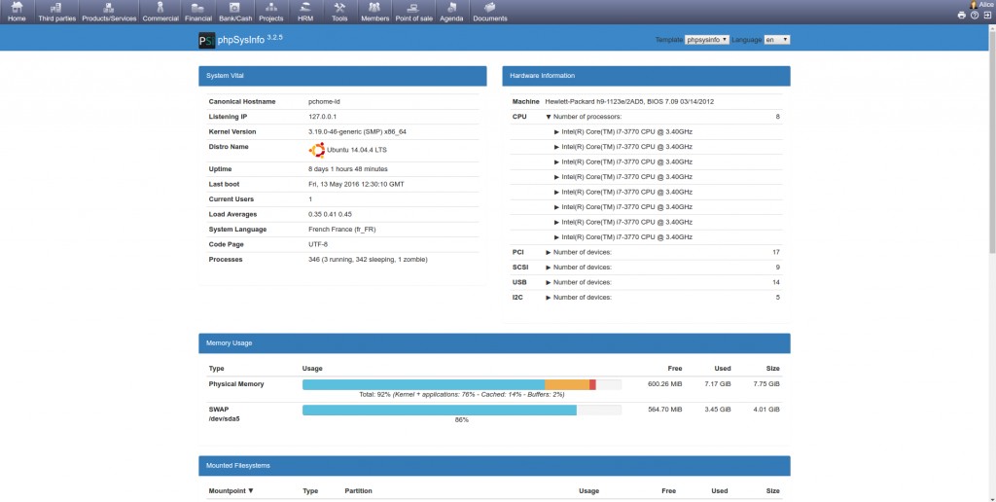Open the help icon next to print
This screenshot has width=996, height=502.
click(x=974, y=16)
